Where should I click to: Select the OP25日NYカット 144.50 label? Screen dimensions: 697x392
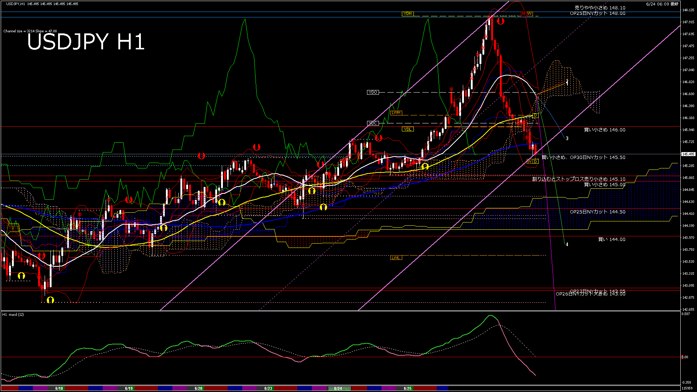598,212
